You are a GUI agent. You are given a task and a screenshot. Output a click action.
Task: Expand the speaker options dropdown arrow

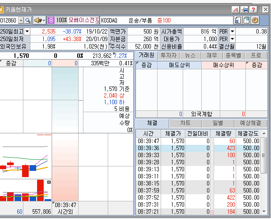tap(44, 20)
